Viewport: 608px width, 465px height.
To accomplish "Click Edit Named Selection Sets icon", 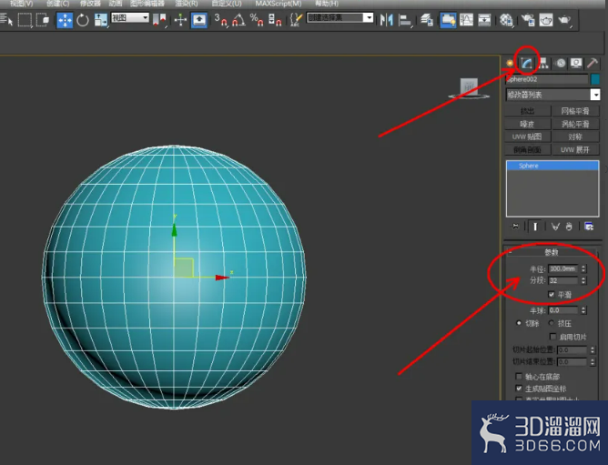I will coord(296,20).
